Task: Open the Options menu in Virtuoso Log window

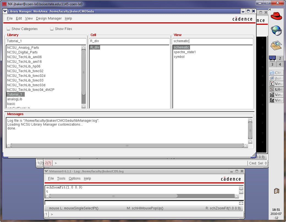Action: [x=75, y=178]
